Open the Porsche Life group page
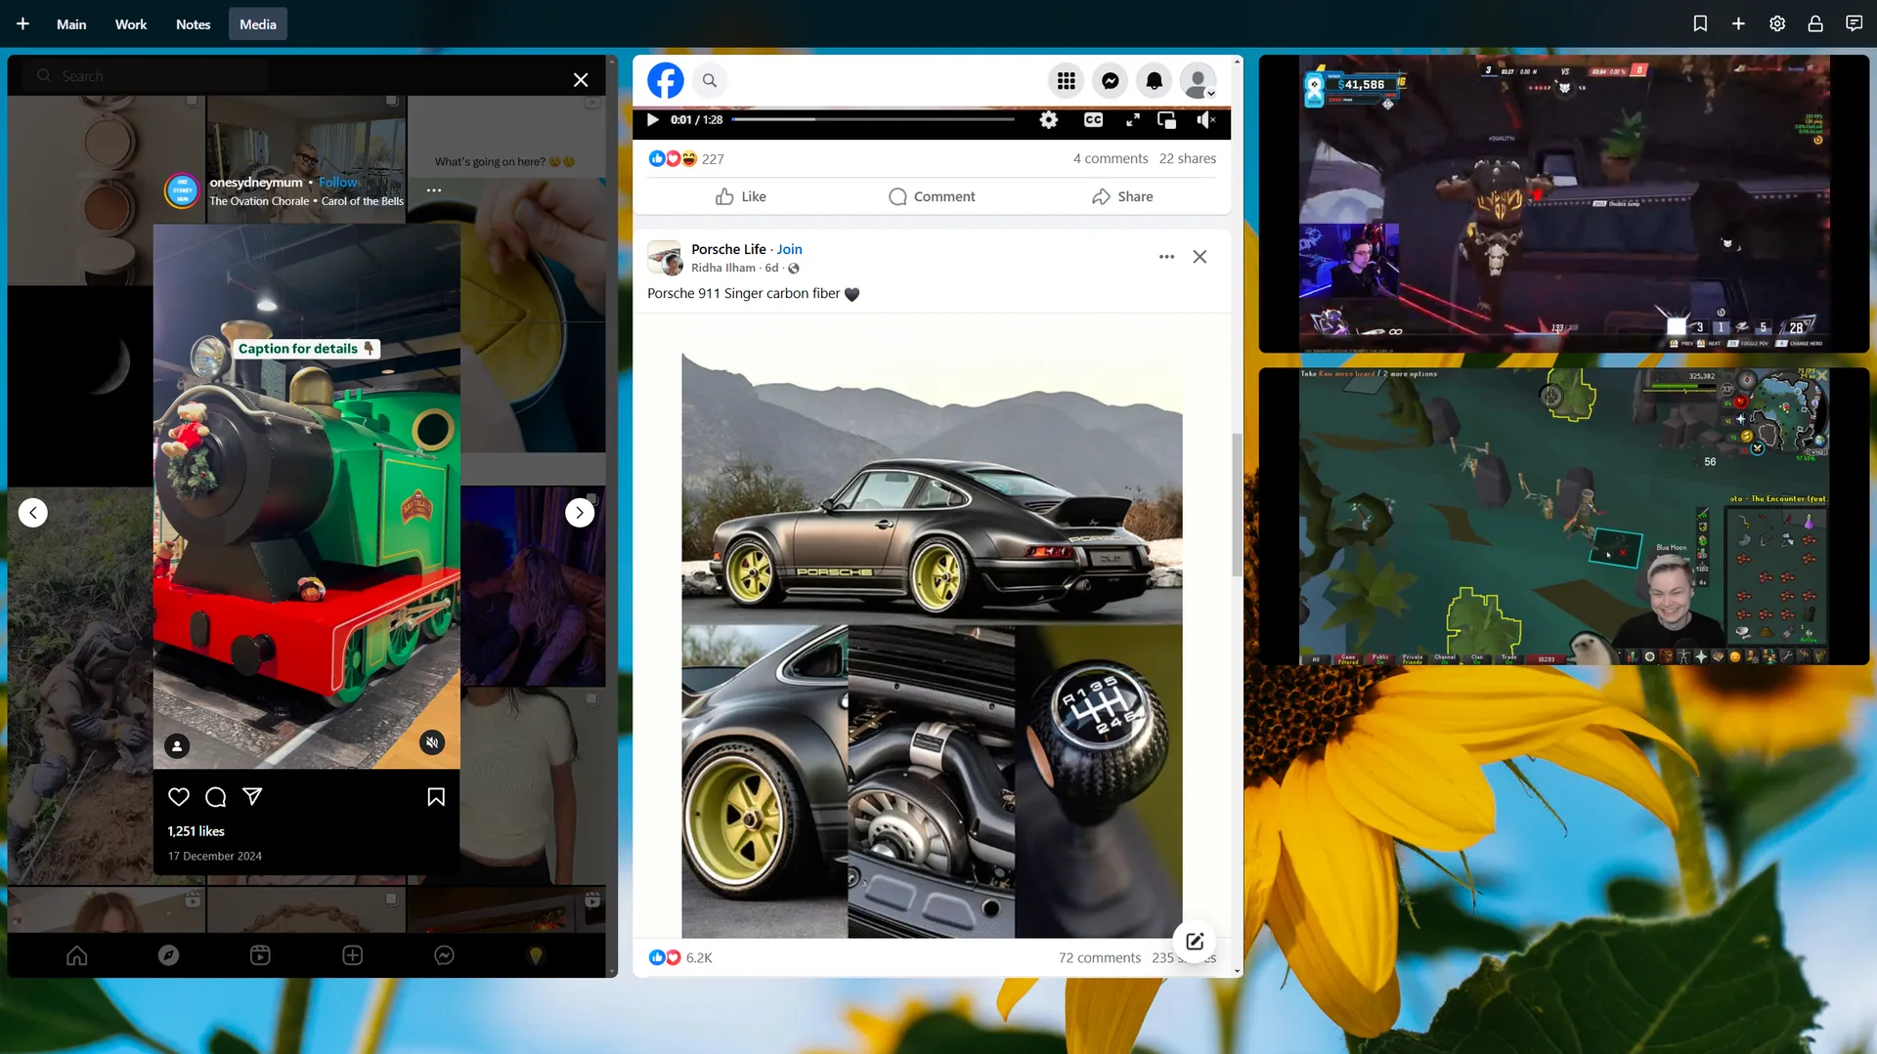1877x1054 pixels. (728, 249)
